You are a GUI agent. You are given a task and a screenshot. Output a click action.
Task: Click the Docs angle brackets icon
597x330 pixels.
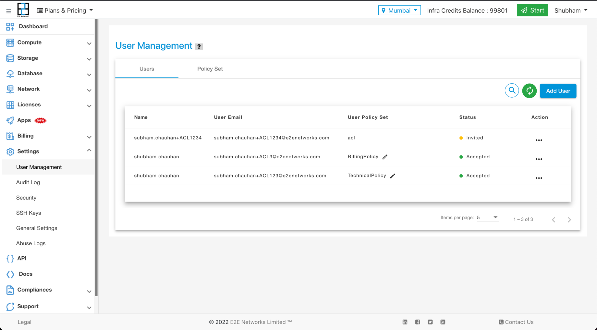[10, 274]
